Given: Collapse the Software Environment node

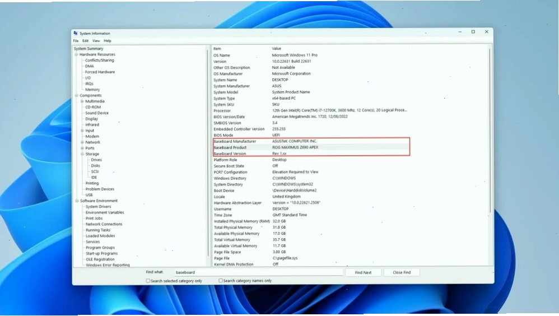Looking at the screenshot, I should pos(77,201).
